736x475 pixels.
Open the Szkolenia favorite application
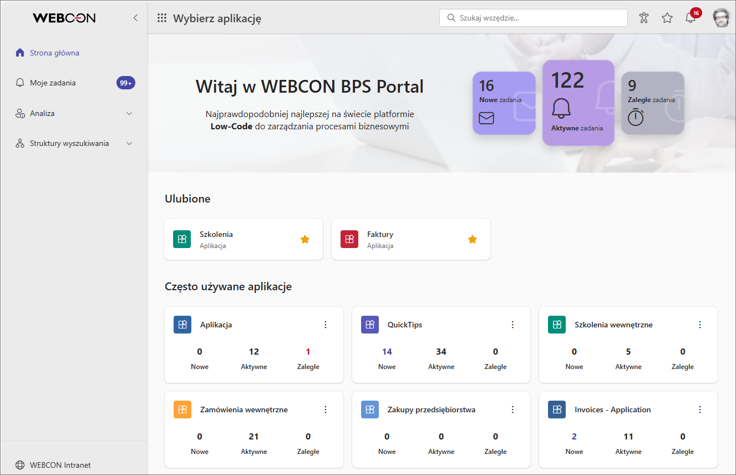243,239
